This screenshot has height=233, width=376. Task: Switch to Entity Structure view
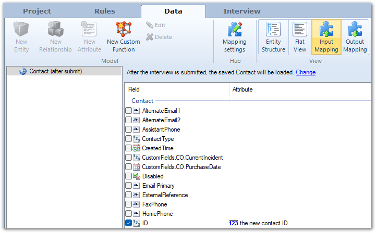coord(273,37)
